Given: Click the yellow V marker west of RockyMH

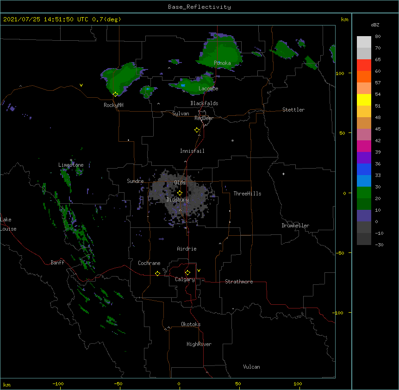Looking at the screenshot, I should (x=81, y=85).
